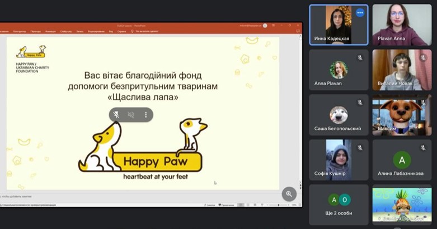The height and width of the screenshot is (229, 437).
Task: Click the 'Что вы хотите сделать?' search field
Action: (x=147, y=31)
